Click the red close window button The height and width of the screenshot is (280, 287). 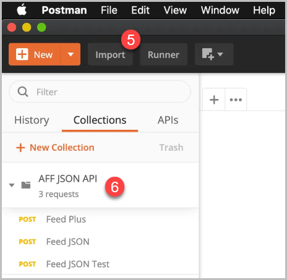coord(12,27)
